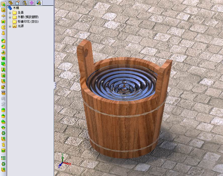Click the Flex twisted-block tool
This screenshot has height=176, width=223.
3,145
